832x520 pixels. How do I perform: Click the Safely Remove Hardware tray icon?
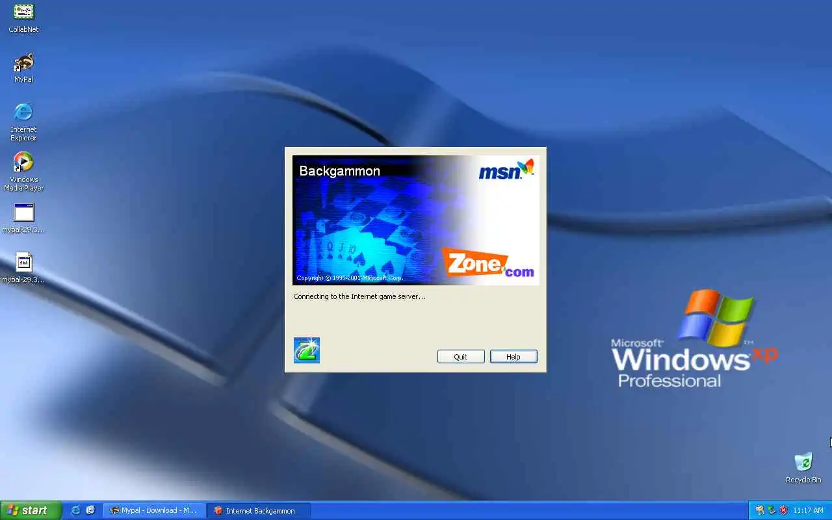click(x=772, y=510)
